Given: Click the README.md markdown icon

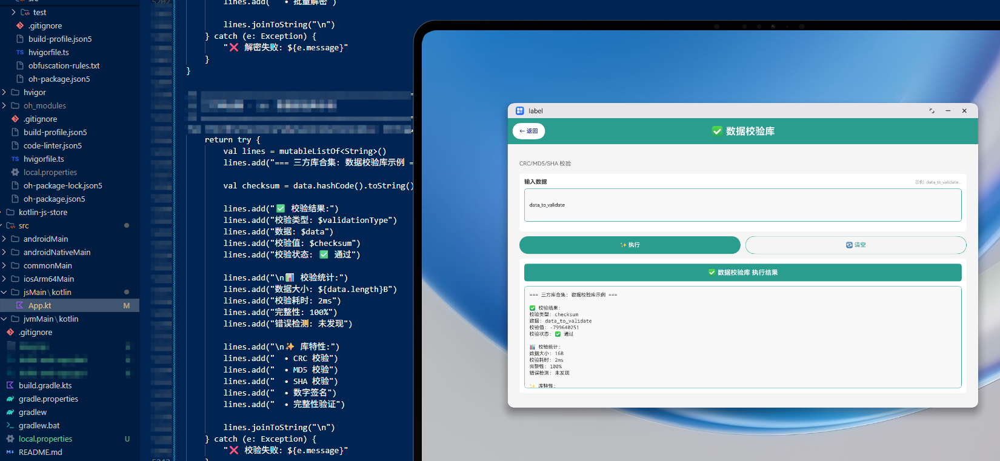Looking at the screenshot, I should pos(10,452).
